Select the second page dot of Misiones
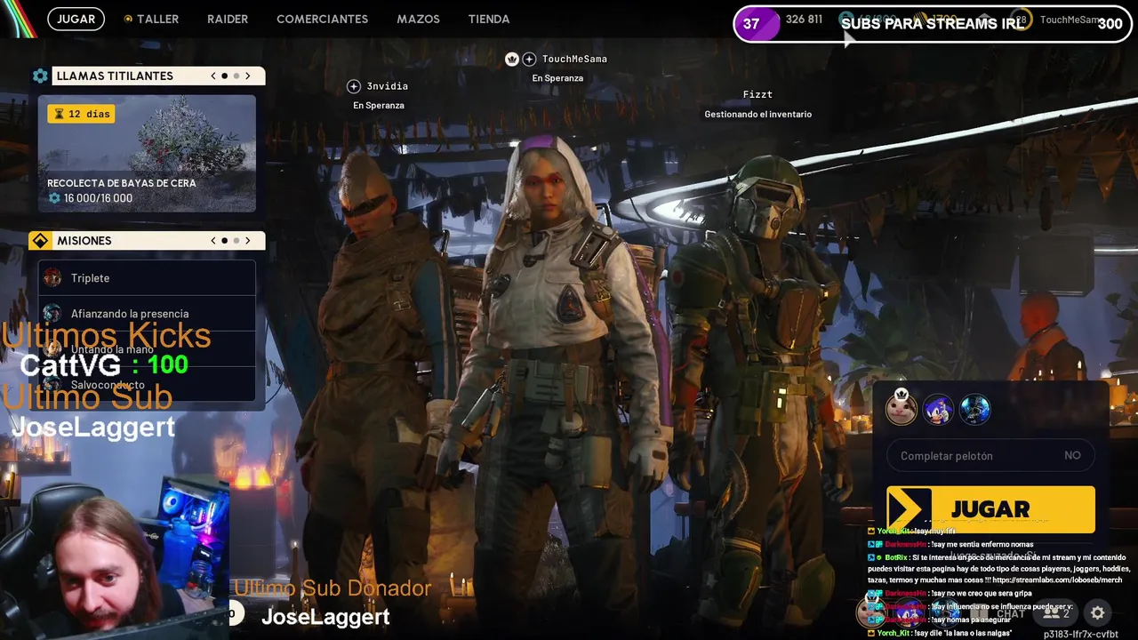Screen dimensions: 1138x640 (236, 240)
